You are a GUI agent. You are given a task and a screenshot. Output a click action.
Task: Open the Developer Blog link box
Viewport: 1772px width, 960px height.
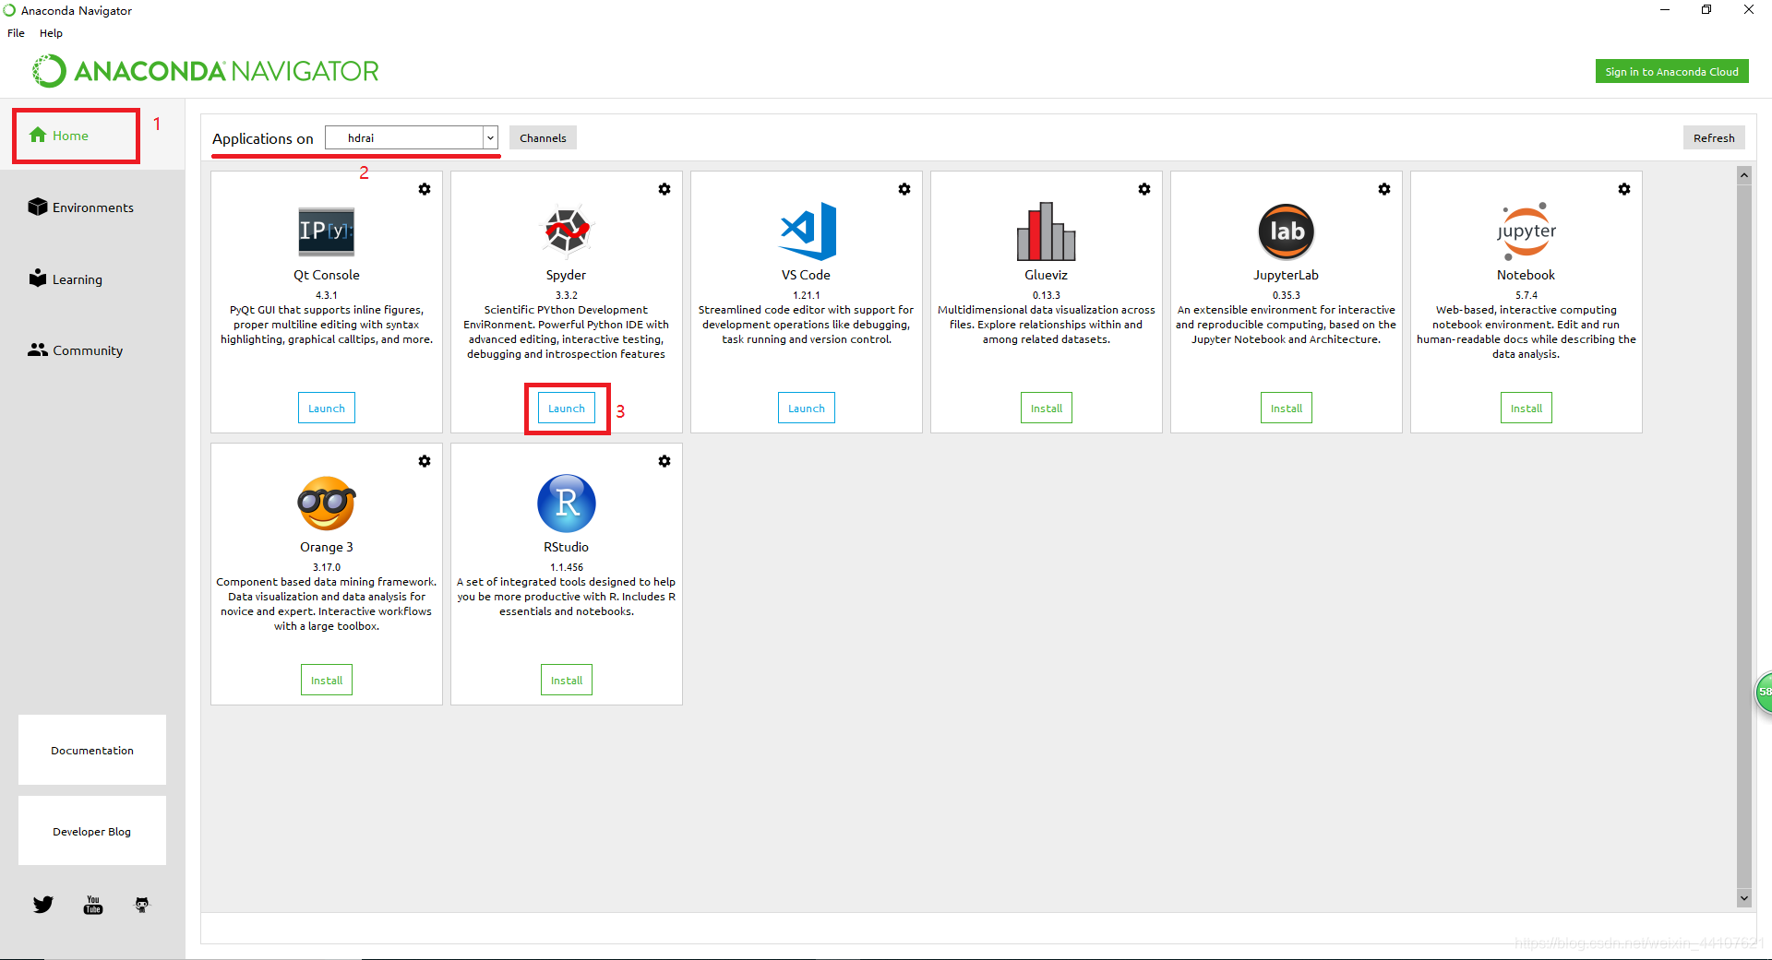coord(92,831)
